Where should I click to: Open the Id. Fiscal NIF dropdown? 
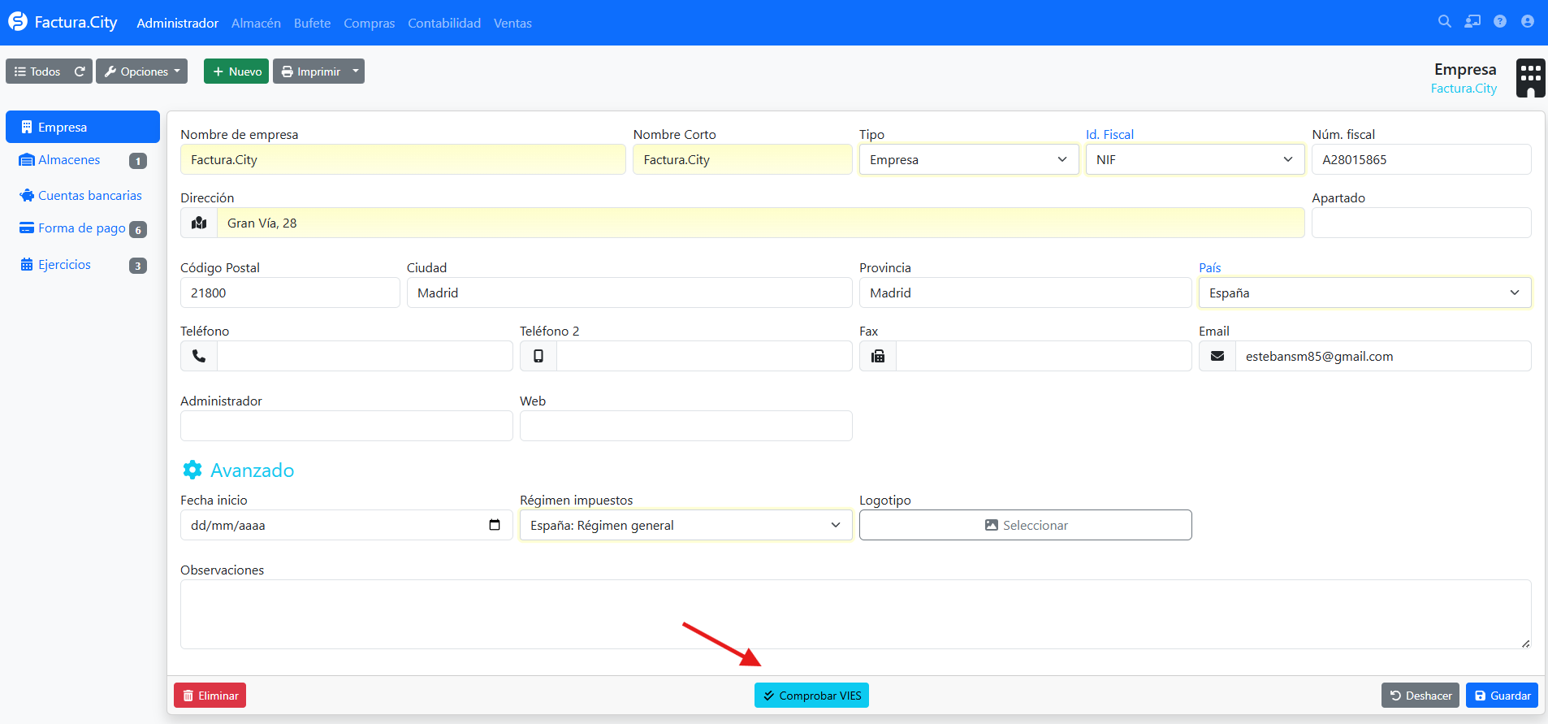tap(1195, 159)
